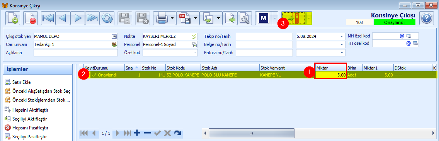Image resolution: width=439 pixels, height=141 pixels.
Task: Expand the dropdown arrow next to printer
Action: (x=172, y=19)
